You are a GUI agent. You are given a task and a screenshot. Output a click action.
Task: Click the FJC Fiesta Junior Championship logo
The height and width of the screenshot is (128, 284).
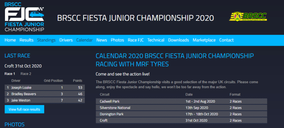pyautogui.click(x=24, y=17)
